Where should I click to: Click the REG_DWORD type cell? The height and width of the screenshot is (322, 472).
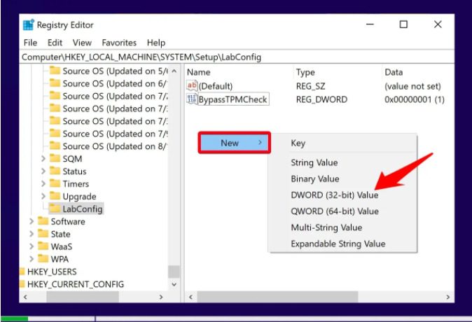(321, 99)
